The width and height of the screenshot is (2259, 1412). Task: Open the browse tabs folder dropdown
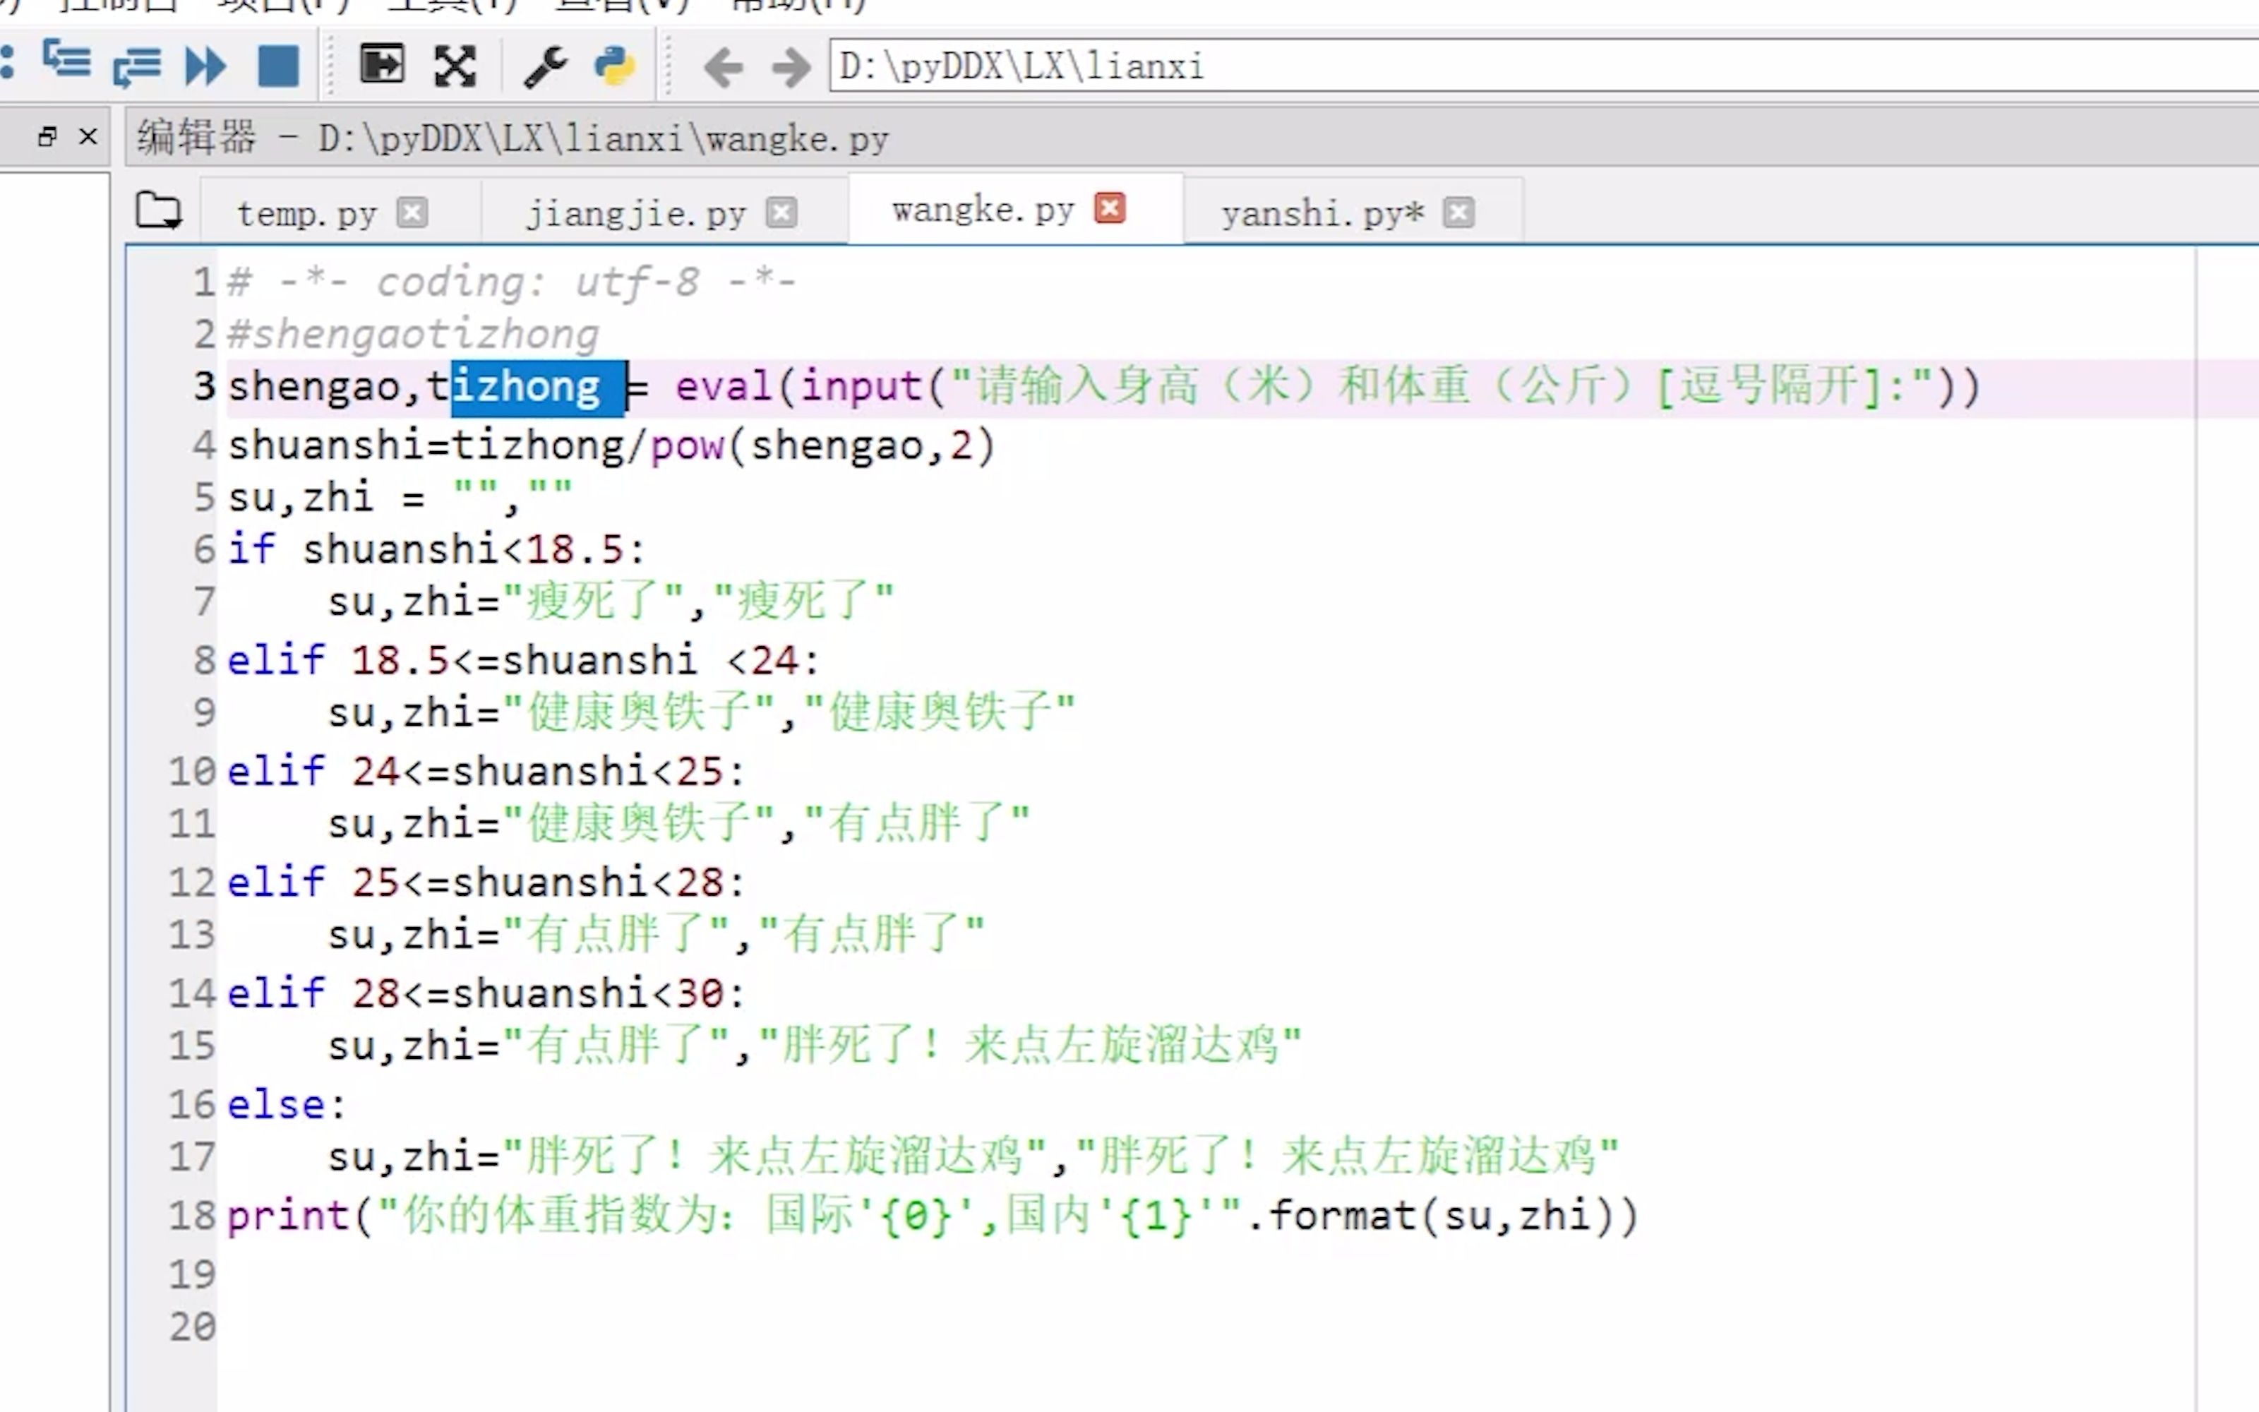pyautogui.click(x=159, y=211)
